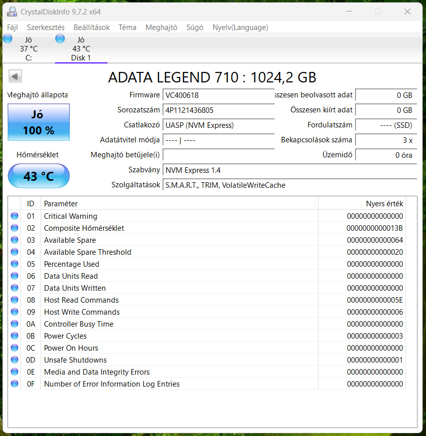Click raw value 00000000000064
The image size is (426, 436).
tap(375, 240)
